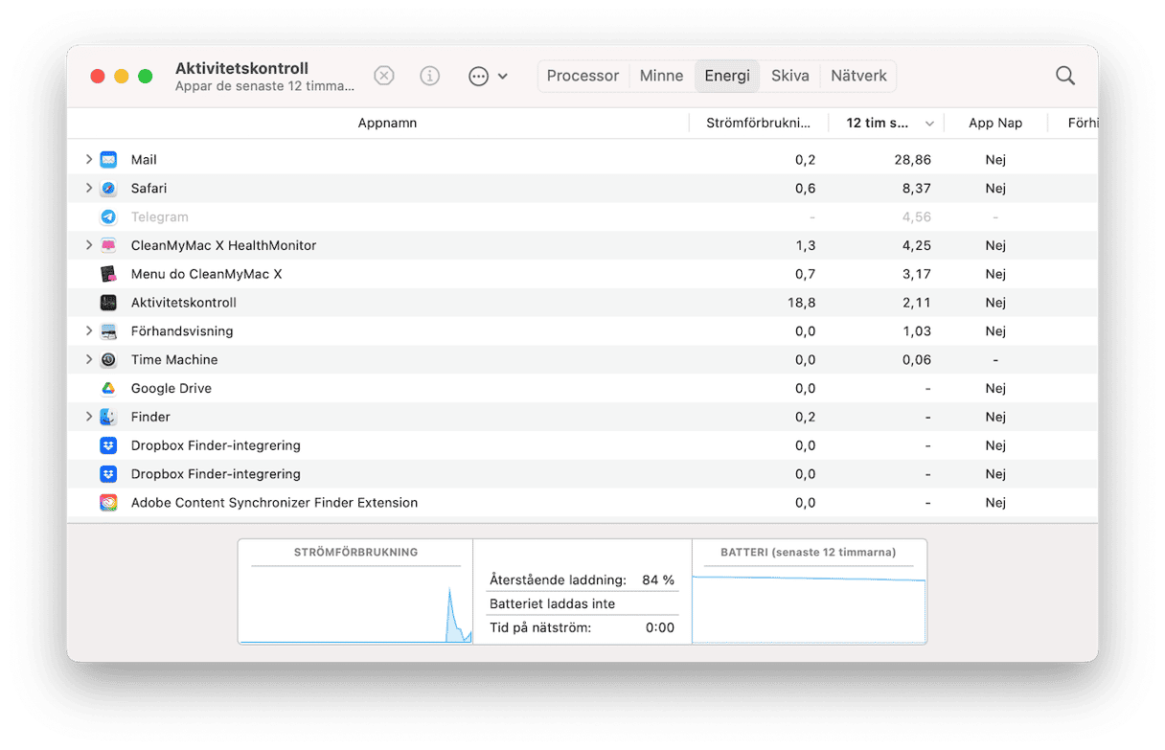The height and width of the screenshot is (750, 1165).
Task: Switch to the Minne tab
Action: 661,76
